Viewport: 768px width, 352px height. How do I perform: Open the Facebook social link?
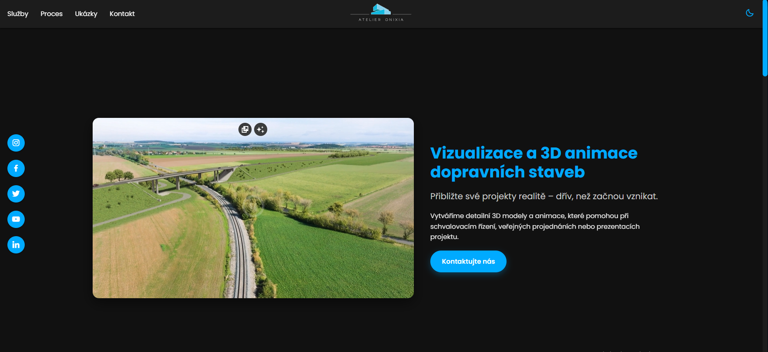point(16,168)
